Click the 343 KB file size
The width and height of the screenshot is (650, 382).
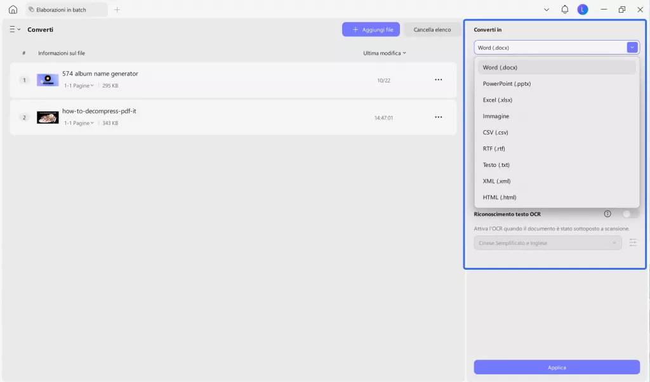tap(110, 123)
